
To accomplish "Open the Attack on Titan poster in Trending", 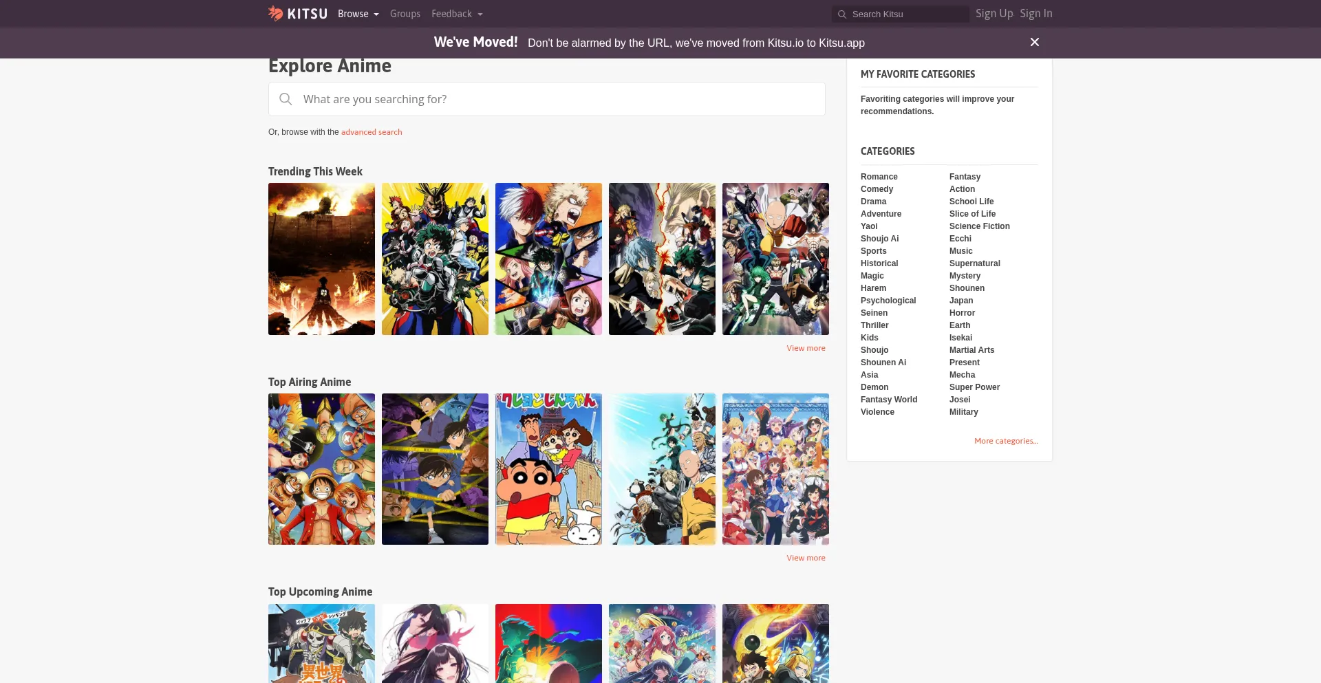I will (x=321, y=259).
